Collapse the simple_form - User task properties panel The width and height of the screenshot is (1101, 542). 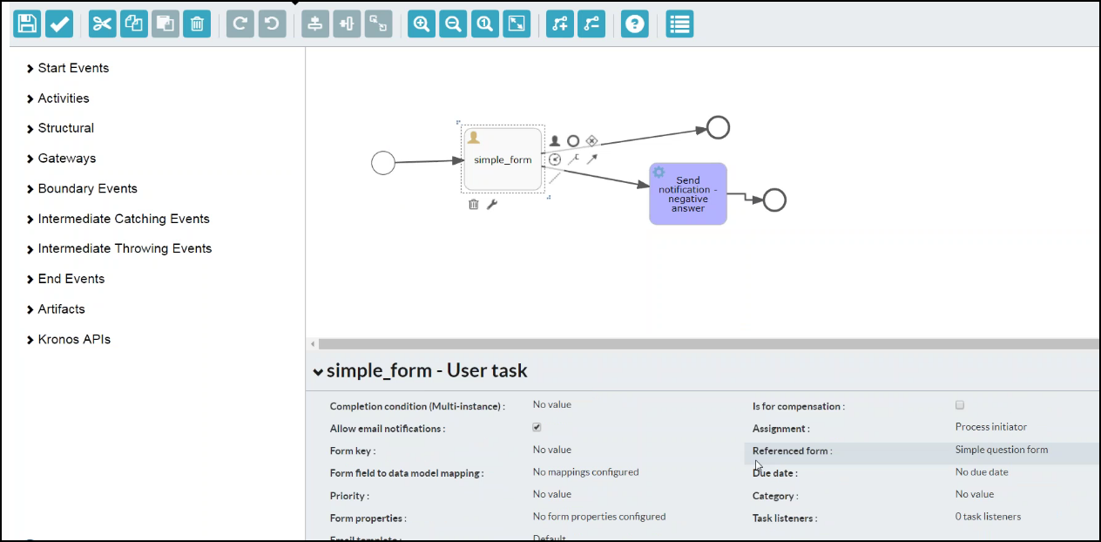(318, 372)
